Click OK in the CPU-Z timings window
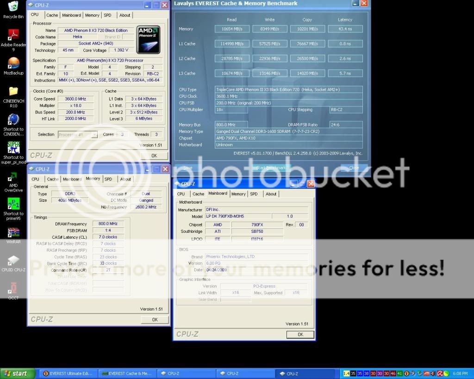The image size is (474, 379). coord(155,320)
